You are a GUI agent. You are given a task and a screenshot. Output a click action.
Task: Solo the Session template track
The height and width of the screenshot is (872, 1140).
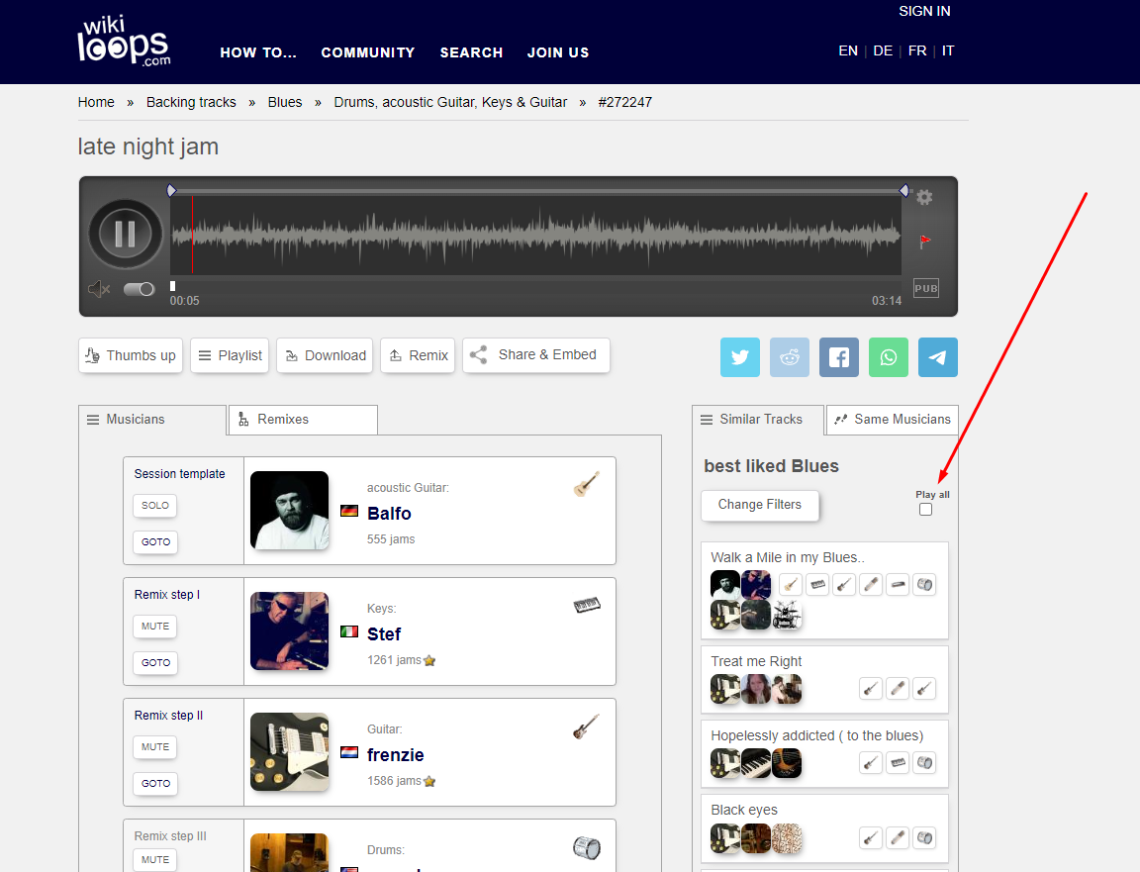pos(154,506)
